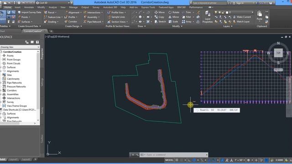Select the Stretch tool
Image resolution: width=292 pixels, height=164 pixels.
click(x=160, y=21)
